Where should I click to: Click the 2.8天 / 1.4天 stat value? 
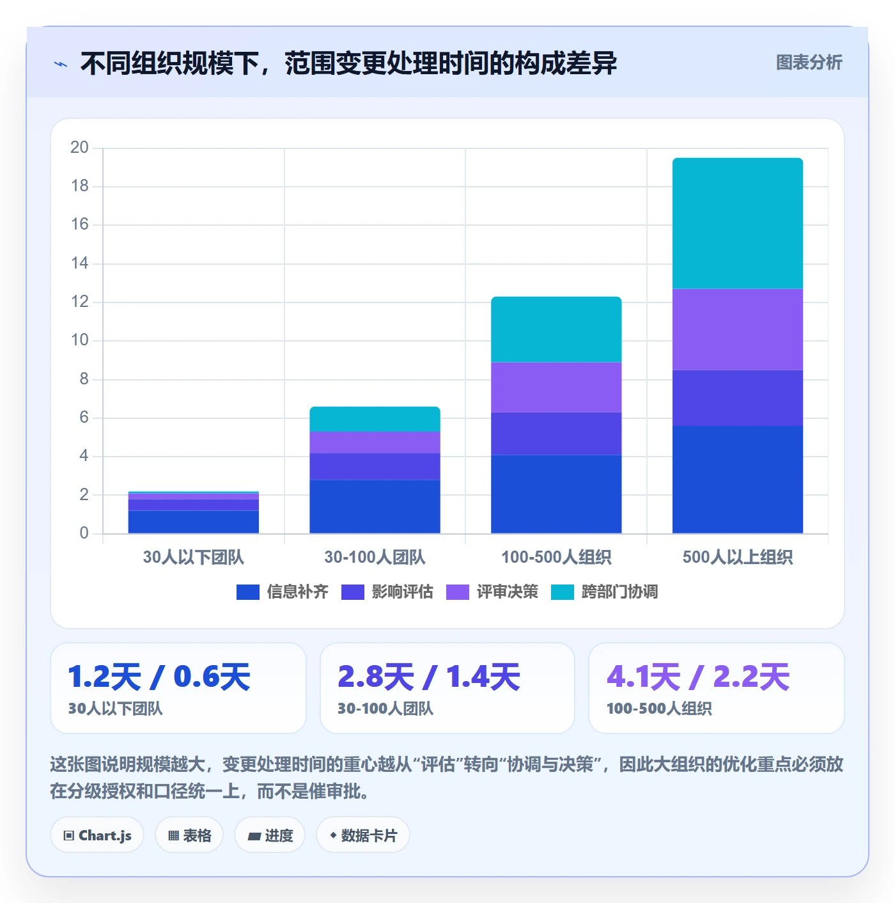point(429,677)
